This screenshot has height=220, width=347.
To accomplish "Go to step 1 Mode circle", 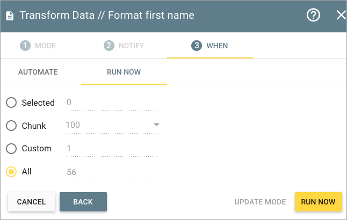I will point(25,46).
